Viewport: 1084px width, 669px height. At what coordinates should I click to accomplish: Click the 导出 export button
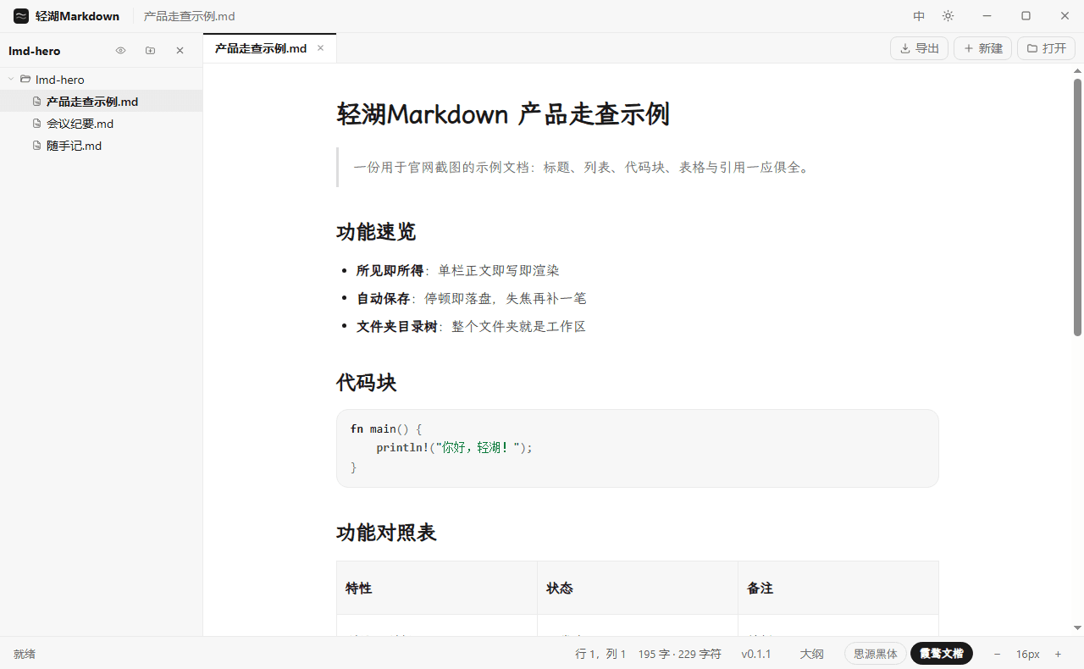pyautogui.click(x=919, y=48)
